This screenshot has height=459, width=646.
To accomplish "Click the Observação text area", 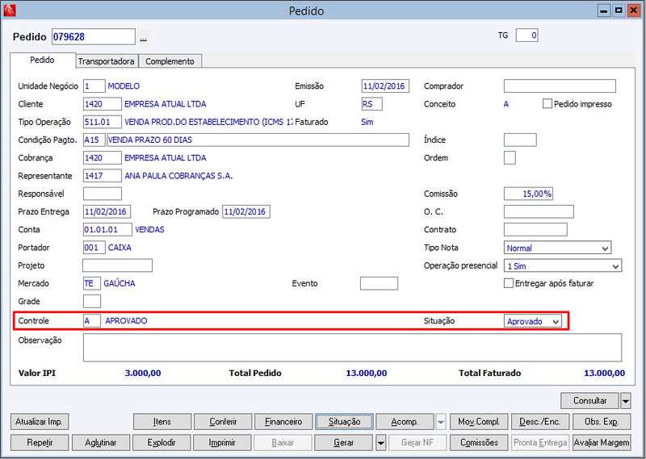I will coord(352,348).
